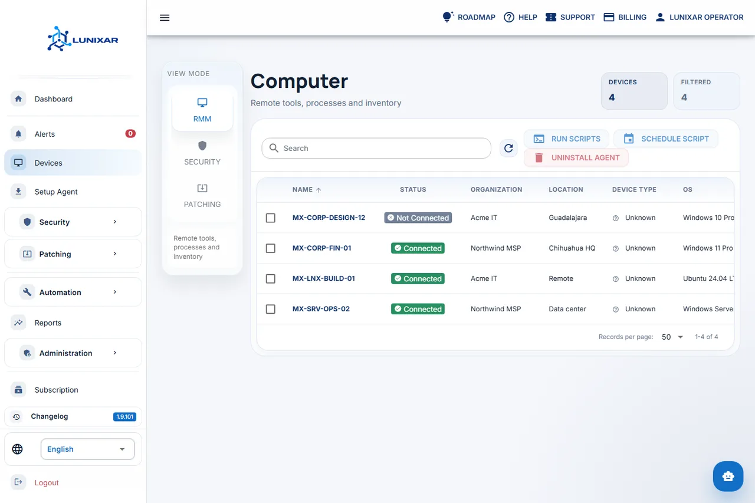The width and height of the screenshot is (755, 503).
Task: Select the MX-LNX-BUILD-01 row checkbox
Action: pos(271,278)
